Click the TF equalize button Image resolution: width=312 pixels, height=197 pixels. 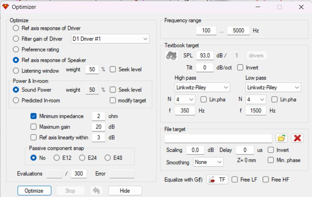pos(218,180)
